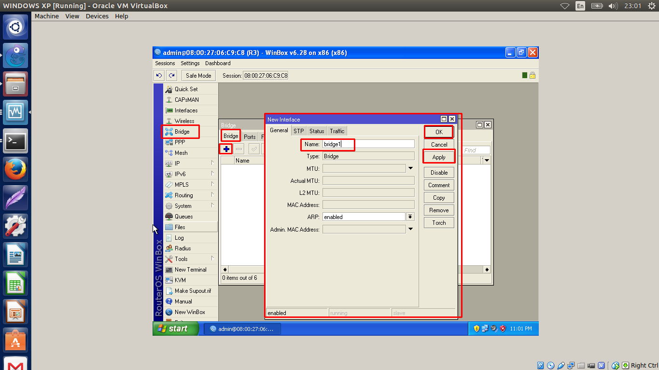Open Terminal from the Ubuntu launcher
Screen dimensions: 659x370
point(15,141)
